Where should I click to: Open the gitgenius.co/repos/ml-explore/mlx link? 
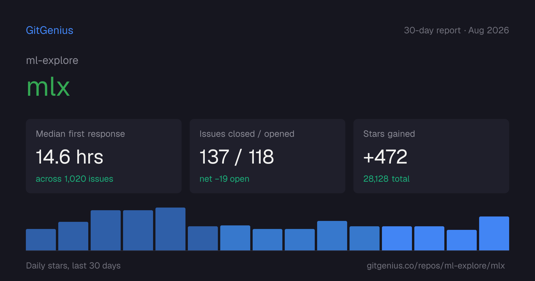(x=436, y=266)
